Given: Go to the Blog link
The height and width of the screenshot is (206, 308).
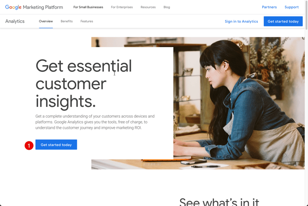Looking at the screenshot, I should point(167,7).
